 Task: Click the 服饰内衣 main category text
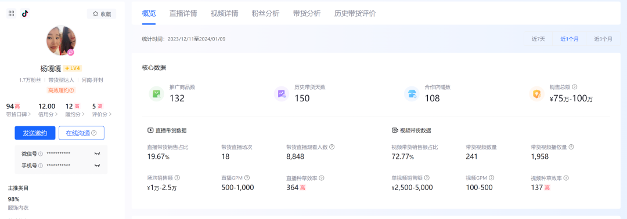(x=19, y=207)
